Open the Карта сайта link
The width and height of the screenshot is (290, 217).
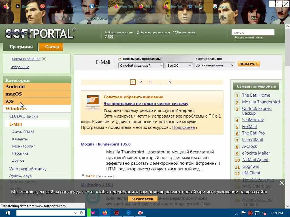tap(186, 32)
